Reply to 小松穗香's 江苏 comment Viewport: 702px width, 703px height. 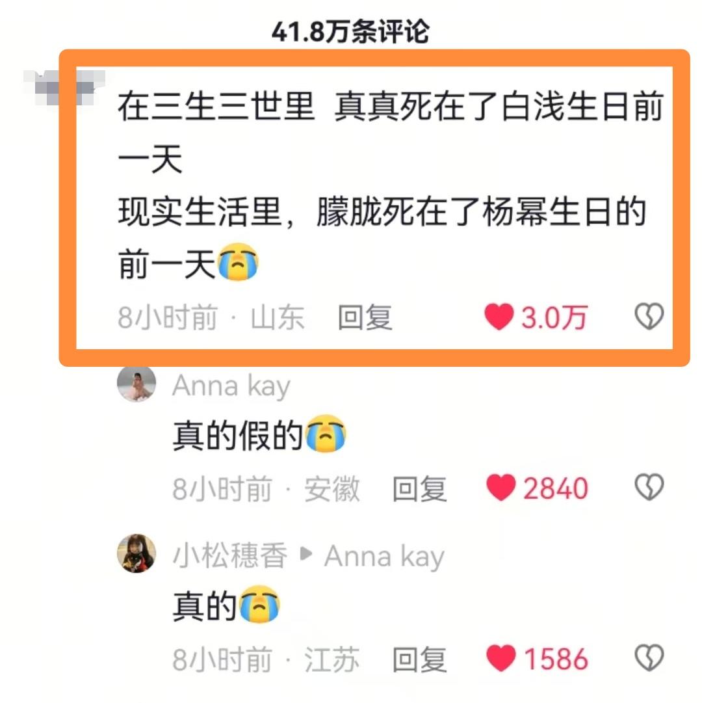[420, 659]
